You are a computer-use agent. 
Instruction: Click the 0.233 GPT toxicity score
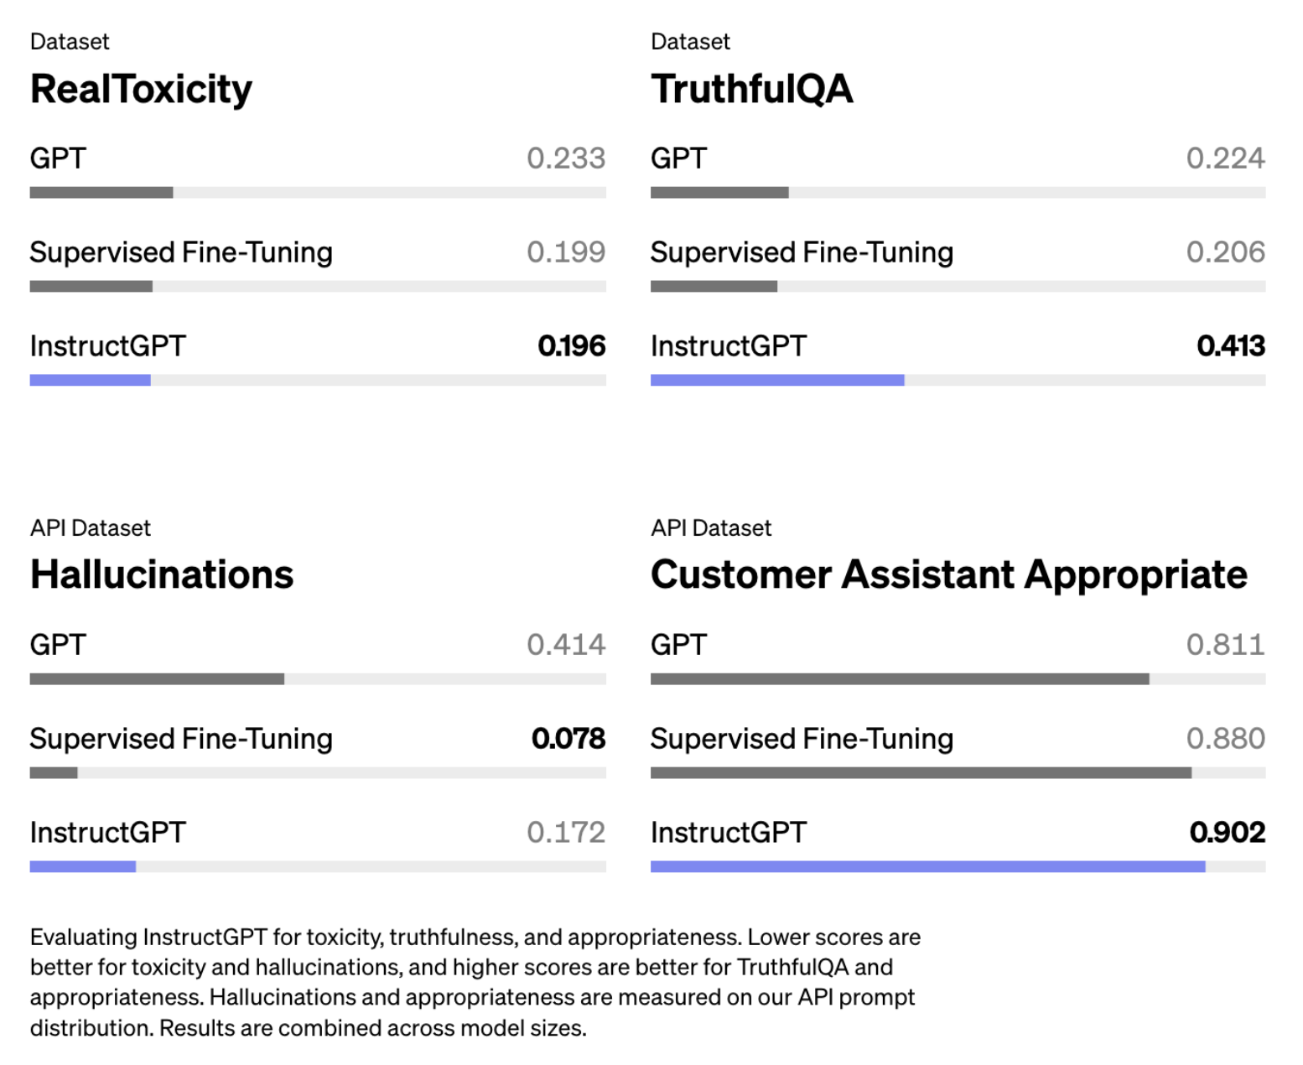click(x=566, y=158)
